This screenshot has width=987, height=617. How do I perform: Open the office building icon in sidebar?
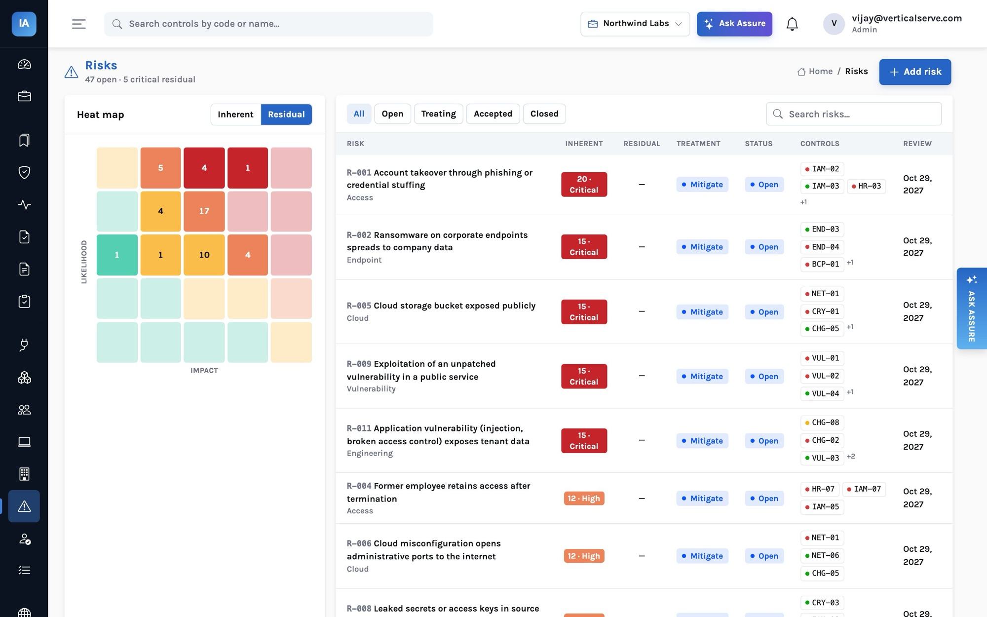[x=24, y=474]
